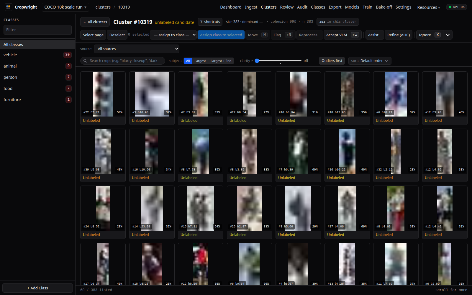Select the crop thumbnail #7 b6.39
This screenshot has height=295, width=472.
[298, 151]
